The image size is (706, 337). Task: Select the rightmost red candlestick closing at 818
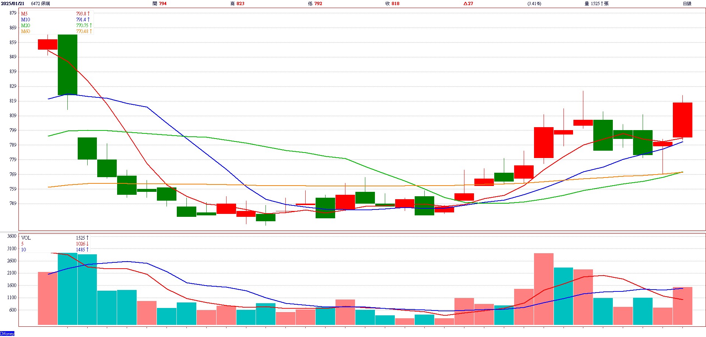coord(682,120)
